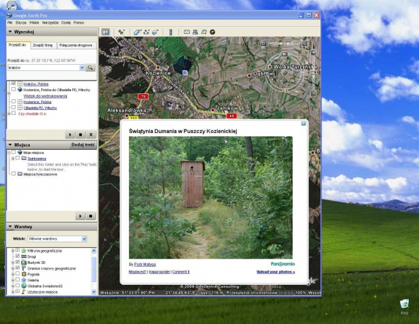Image resolution: width=419 pixels, height=324 pixels.
Task: Click the Add Placemark pushpin icon
Action: [122, 32]
